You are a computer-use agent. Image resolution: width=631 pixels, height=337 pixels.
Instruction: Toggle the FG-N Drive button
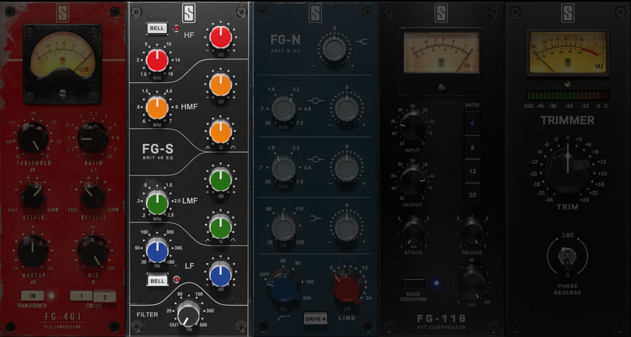pos(315,319)
